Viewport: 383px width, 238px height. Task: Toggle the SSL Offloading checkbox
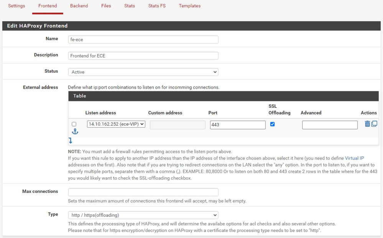click(x=272, y=124)
